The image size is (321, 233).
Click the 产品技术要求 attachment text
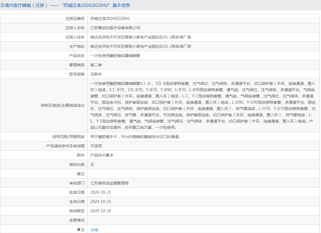[102, 155]
